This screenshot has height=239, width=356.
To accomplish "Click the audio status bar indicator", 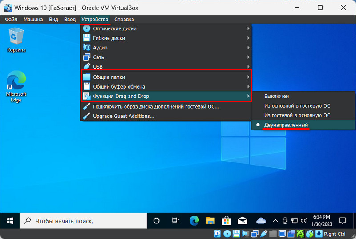I will (246, 234).
